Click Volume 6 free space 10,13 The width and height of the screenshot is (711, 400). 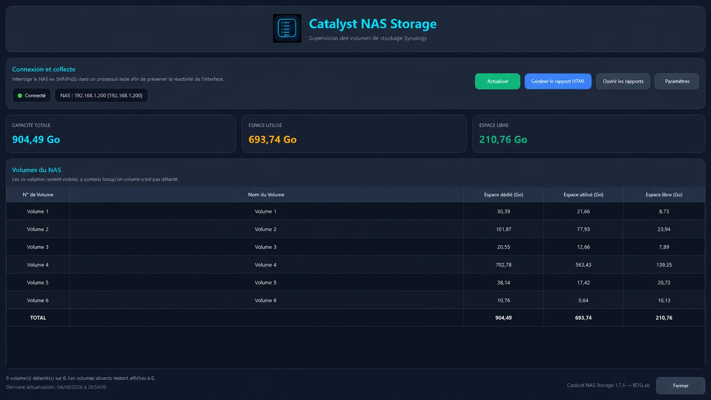click(664, 301)
